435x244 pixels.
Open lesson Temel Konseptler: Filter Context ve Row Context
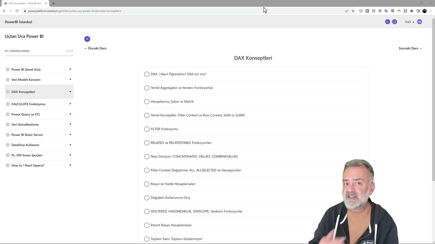[197, 115]
